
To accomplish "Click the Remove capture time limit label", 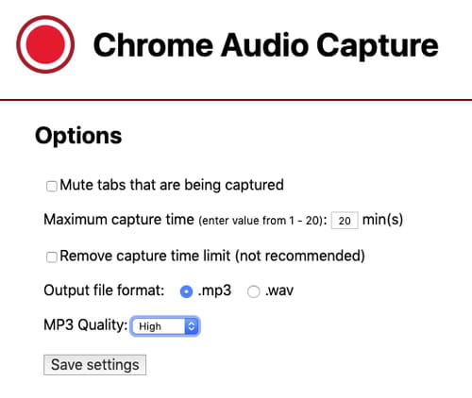I will click(212, 256).
